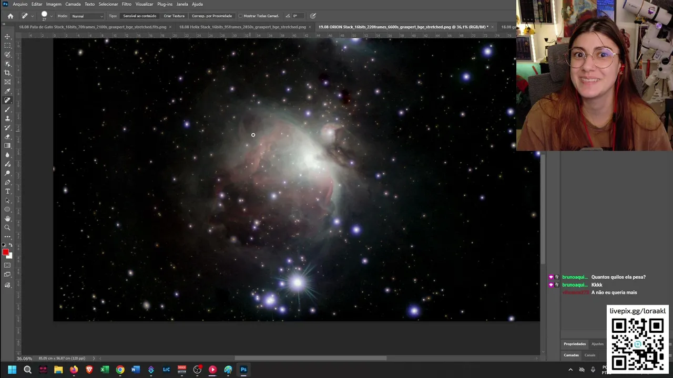Select the Path Selection tool
This screenshot has width=673, height=378.
(7, 201)
